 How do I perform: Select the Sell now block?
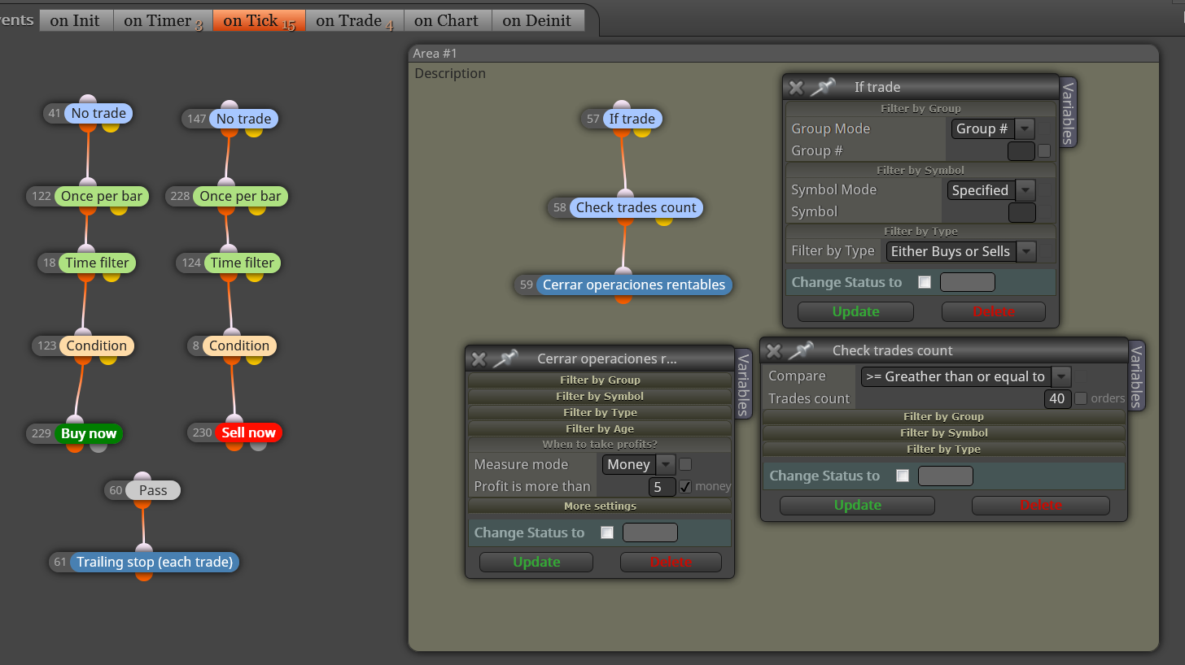(248, 432)
